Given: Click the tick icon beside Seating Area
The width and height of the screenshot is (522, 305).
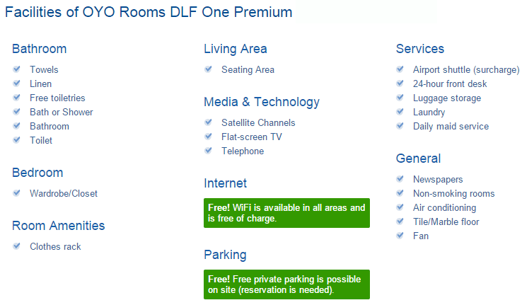Looking at the screenshot, I should click(x=209, y=69).
